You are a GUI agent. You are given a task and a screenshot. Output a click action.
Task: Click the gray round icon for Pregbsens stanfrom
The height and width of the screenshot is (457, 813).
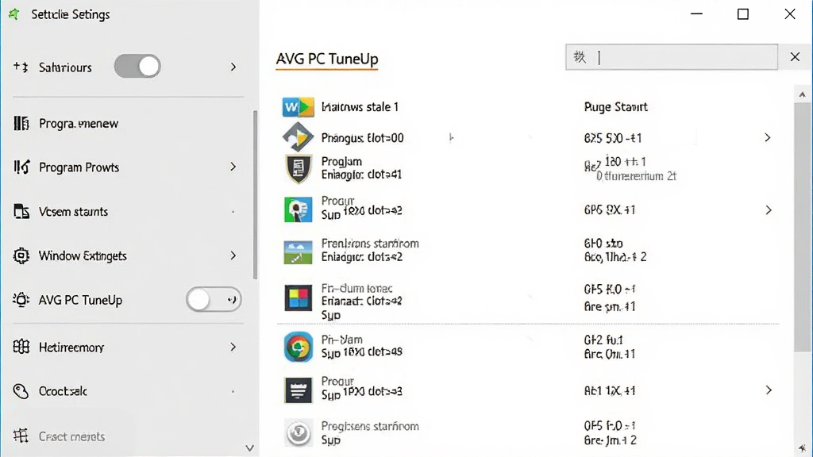299,432
